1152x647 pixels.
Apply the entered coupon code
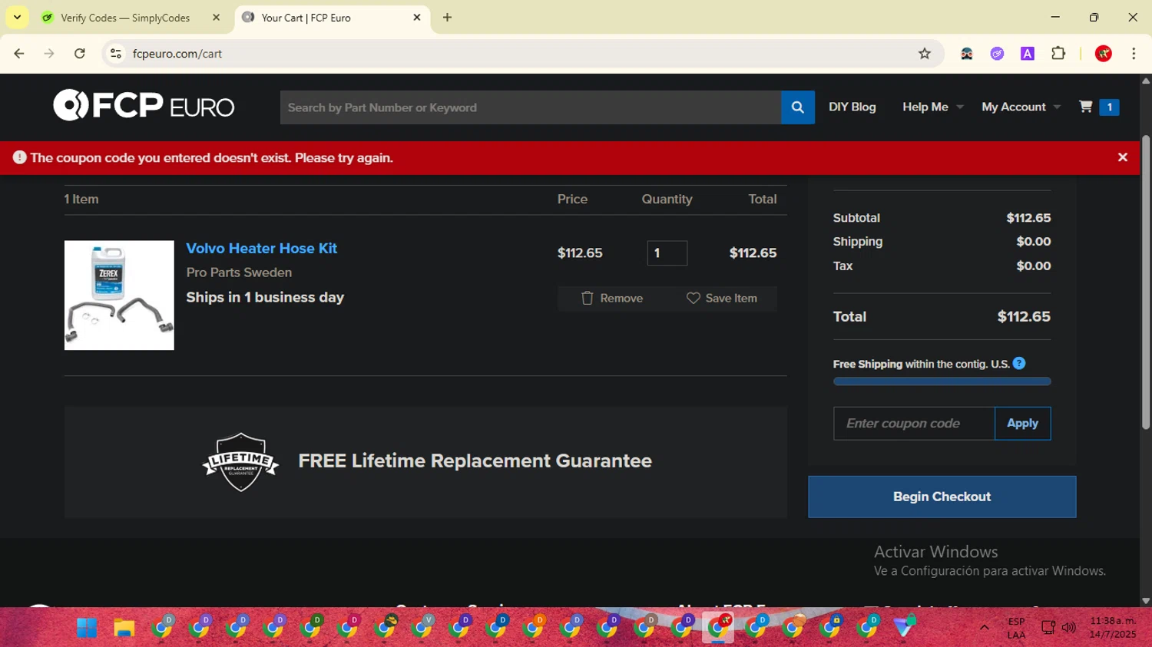click(1021, 424)
